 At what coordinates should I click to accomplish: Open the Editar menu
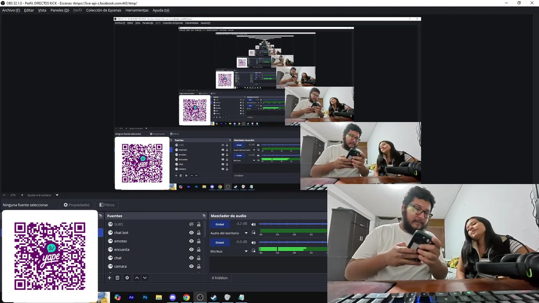coord(29,10)
